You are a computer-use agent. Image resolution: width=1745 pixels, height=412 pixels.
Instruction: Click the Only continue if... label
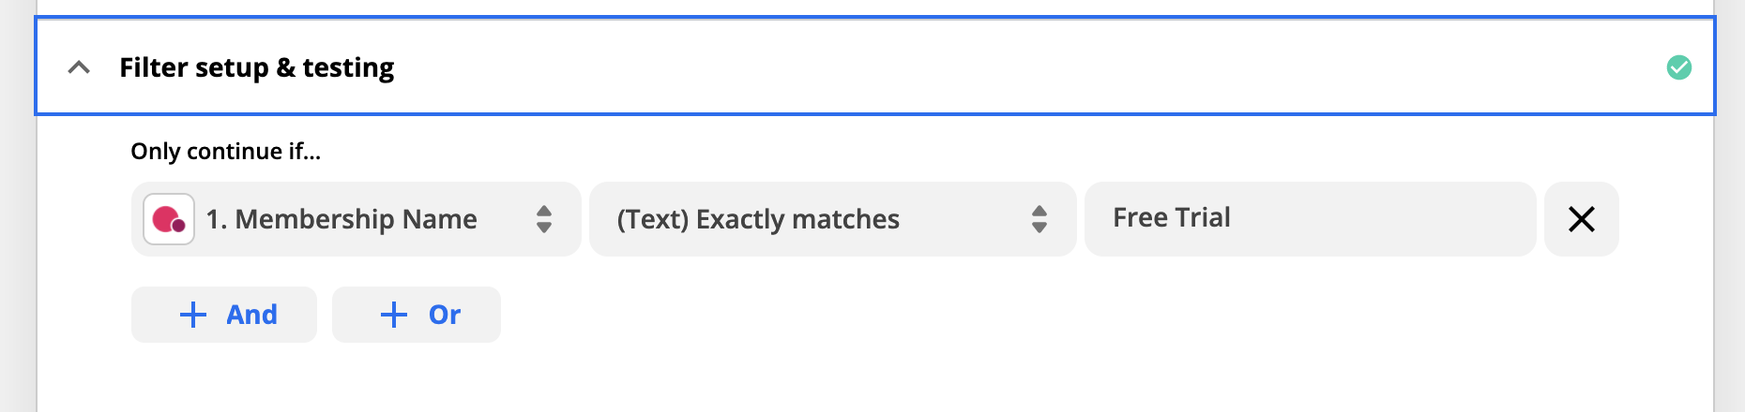[225, 151]
